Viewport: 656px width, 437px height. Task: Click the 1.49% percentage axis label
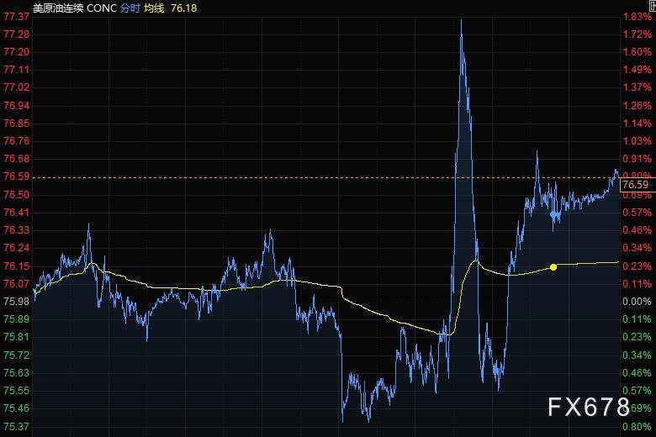637,70
